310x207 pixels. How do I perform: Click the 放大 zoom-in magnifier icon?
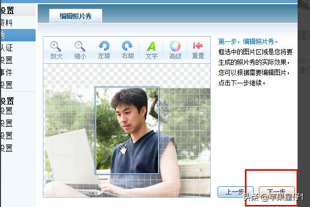56,47
